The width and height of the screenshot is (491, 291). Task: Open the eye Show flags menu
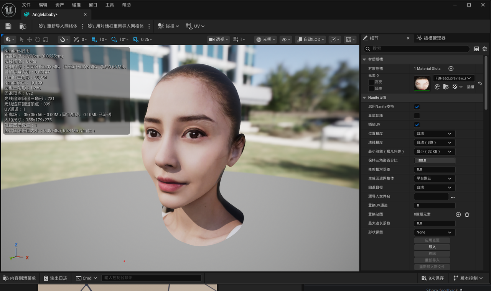coord(286,39)
